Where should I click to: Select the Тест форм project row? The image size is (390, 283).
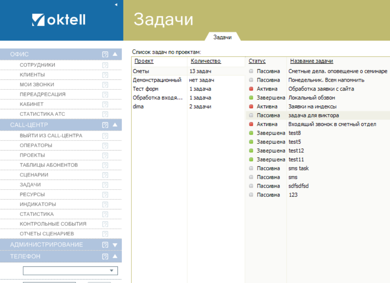coord(146,89)
